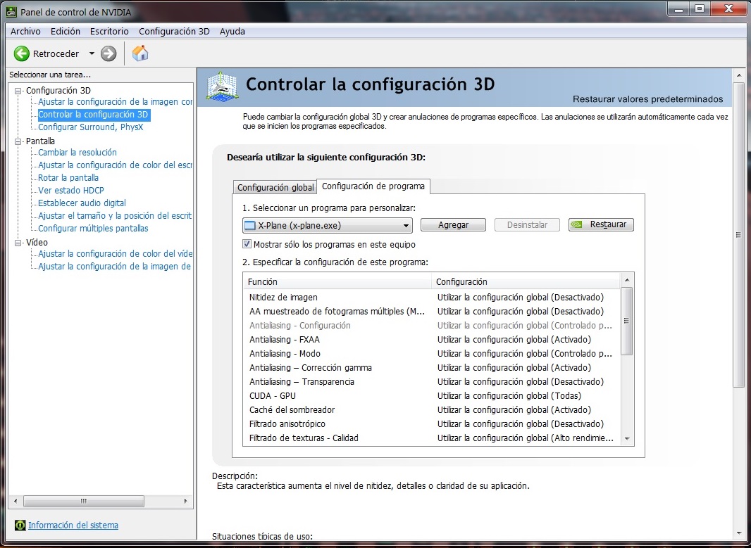Select the Nitidez de imagen row
The image size is (751, 548).
coord(432,298)
